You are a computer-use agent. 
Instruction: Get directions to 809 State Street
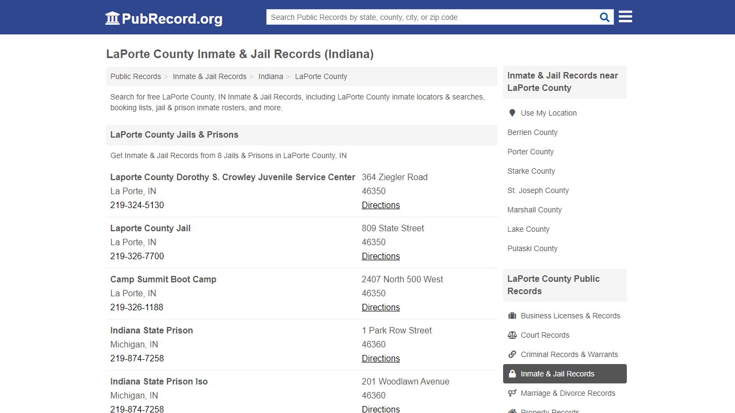[380, 256]
